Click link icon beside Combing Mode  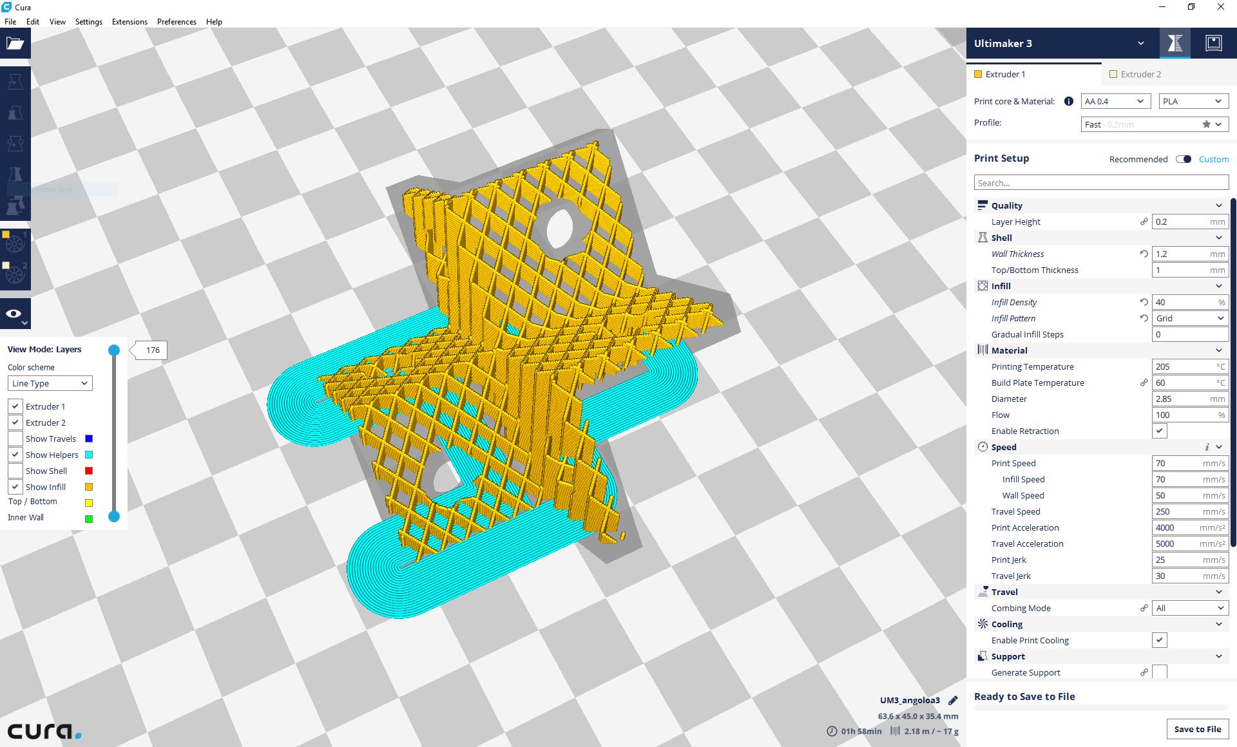pyautogui.click(x=1144, y=608)
